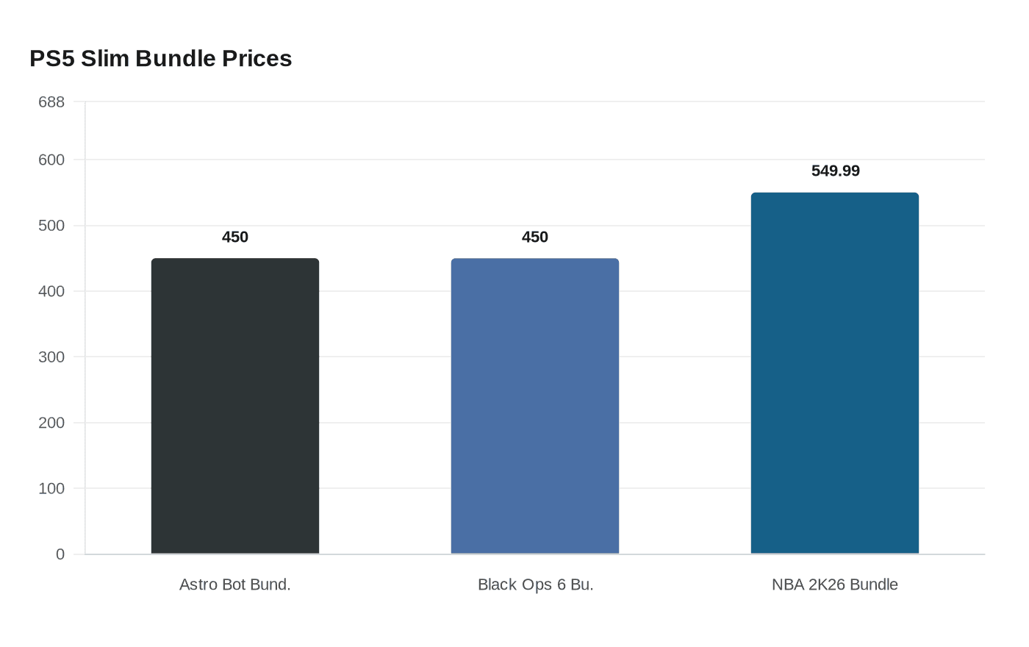Select the NBA 2K26 Bundle axis label
This screenshot has height=647, width=1029.
tap(835, 585)
